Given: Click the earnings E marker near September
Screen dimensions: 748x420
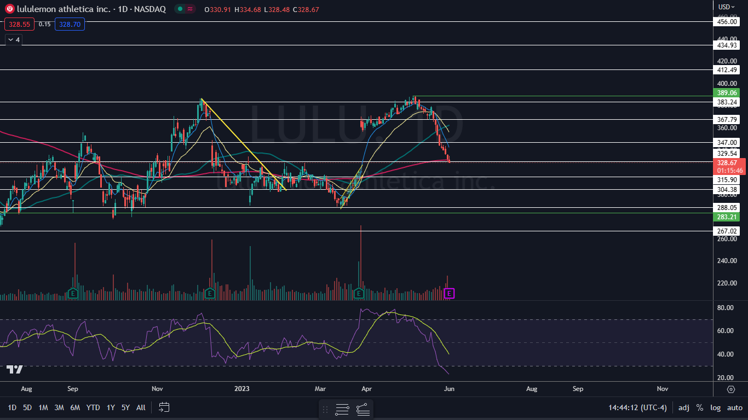Looking at the screenshot, I should [x=72, y=294].
